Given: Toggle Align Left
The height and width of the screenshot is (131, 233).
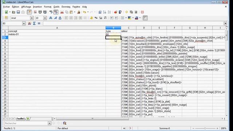Looking at the screenshot, I should click(66, 18).
